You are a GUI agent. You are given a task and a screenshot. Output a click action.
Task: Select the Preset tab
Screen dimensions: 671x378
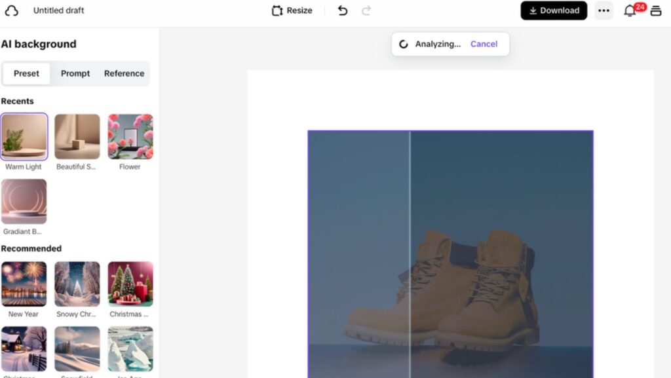pyautogui.click(x=26, y=73)
